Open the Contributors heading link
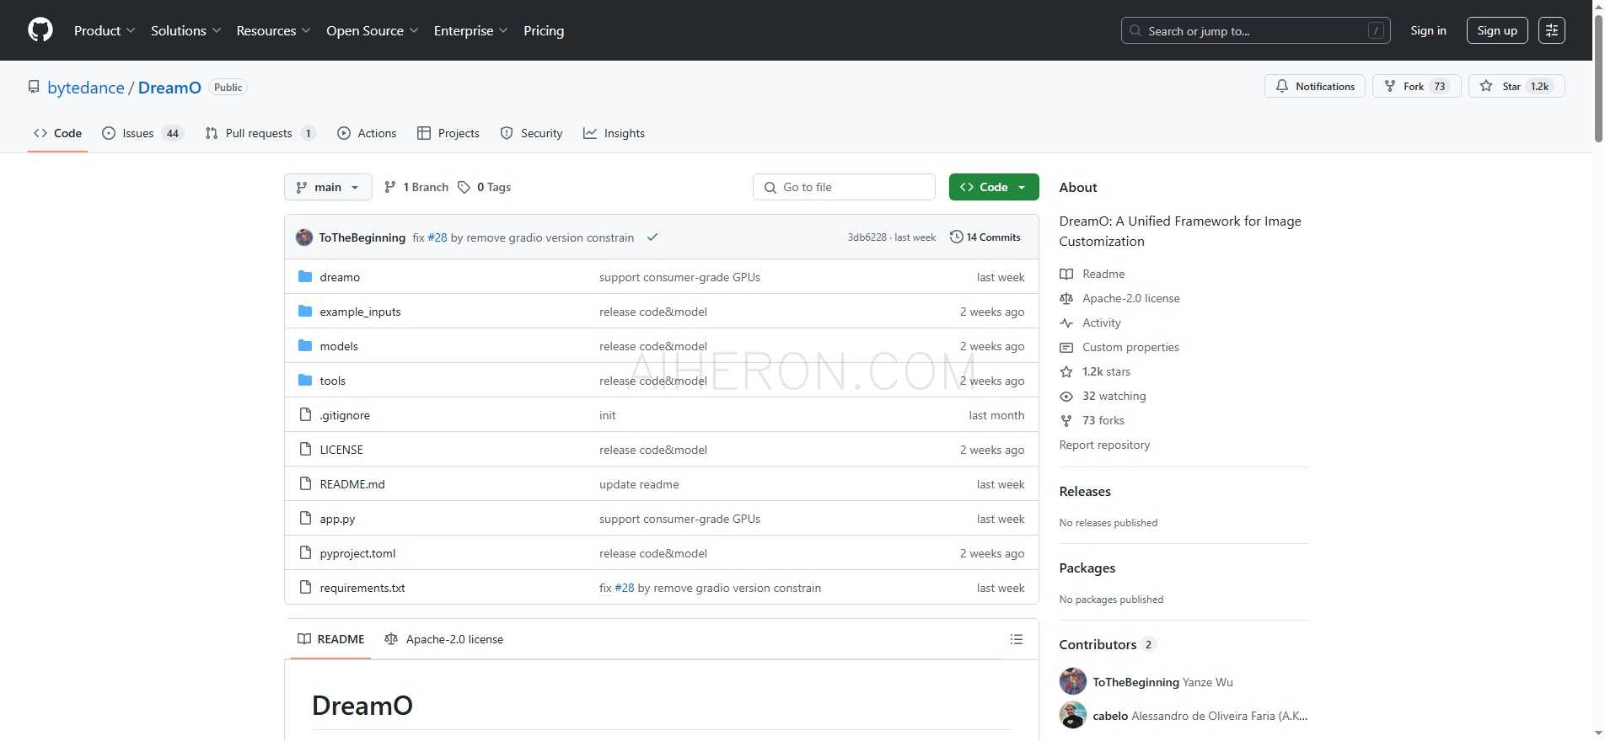 [1107, 644]
